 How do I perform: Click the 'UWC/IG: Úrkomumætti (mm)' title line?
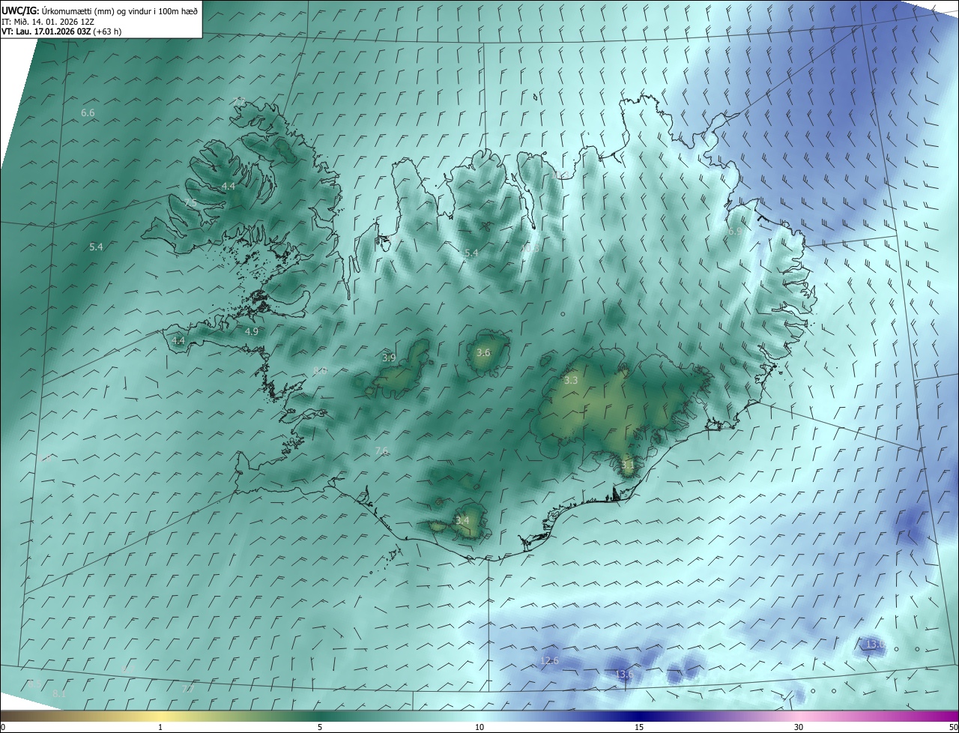point(100,10)
